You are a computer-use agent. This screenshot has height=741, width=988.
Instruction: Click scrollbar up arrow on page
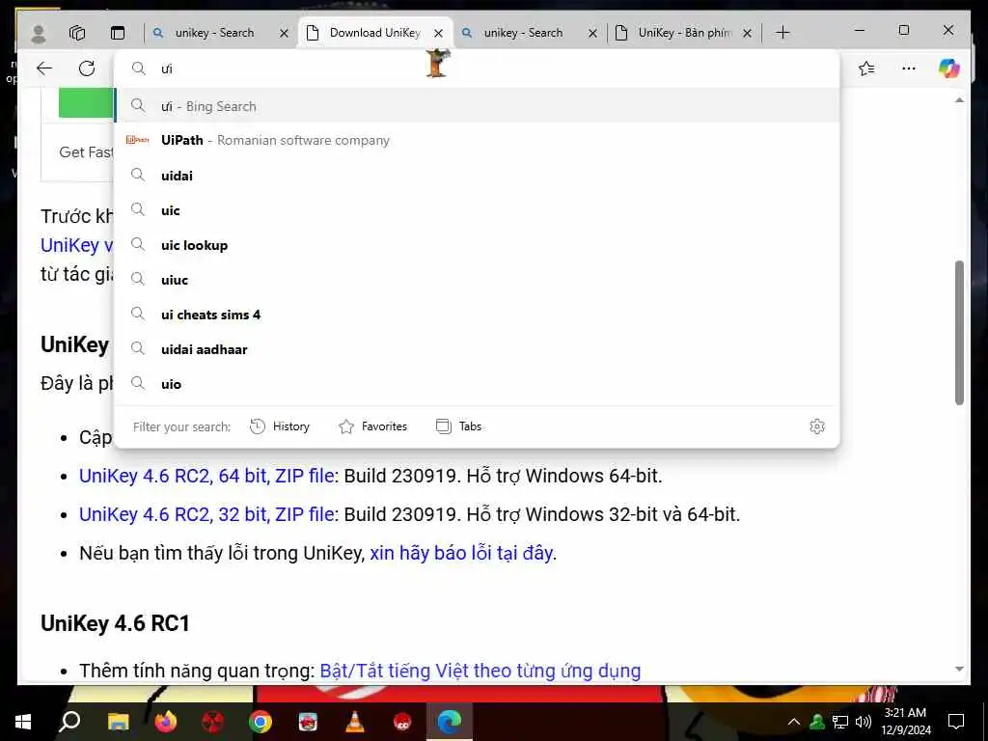pyautogui.click(x=959, y=100)
